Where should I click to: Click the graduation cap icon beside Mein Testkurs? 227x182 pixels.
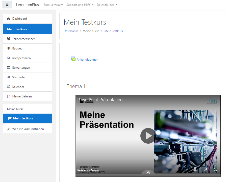click(10, 118)
